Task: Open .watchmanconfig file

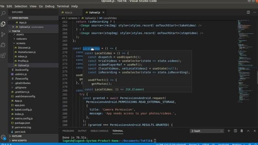Action: pos(33,97)
